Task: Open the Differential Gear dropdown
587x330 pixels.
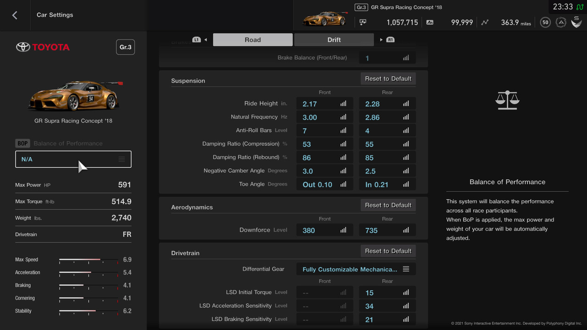Action: coord(356,269)
